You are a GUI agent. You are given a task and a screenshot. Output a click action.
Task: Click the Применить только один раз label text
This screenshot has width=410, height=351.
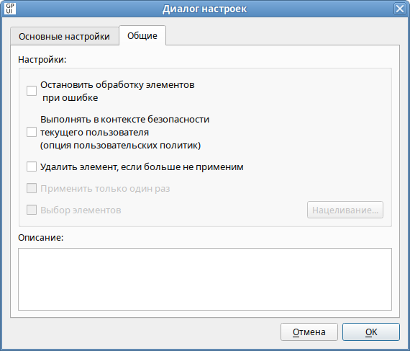click(105, 189)
